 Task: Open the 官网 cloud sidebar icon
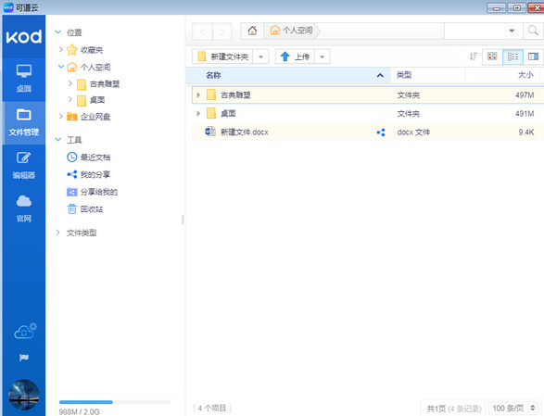23,208
